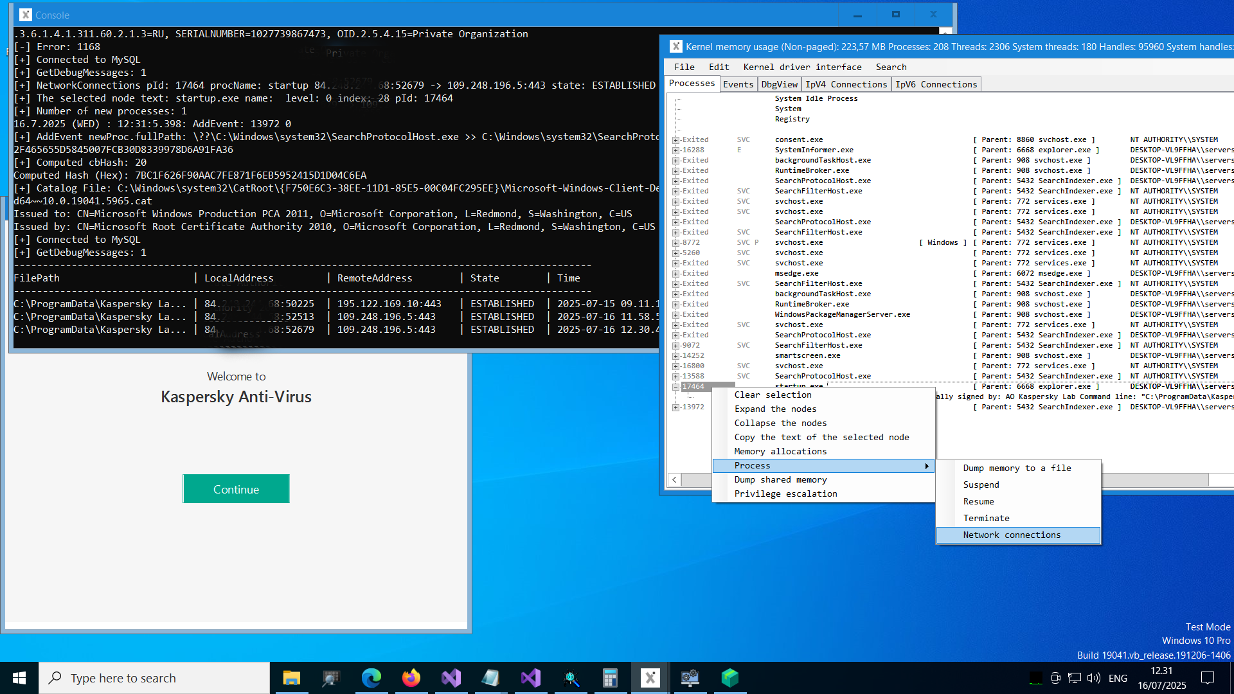Open the Edit menu
This screenshot has height=694, width=1234.
click(x=719, y=67)
